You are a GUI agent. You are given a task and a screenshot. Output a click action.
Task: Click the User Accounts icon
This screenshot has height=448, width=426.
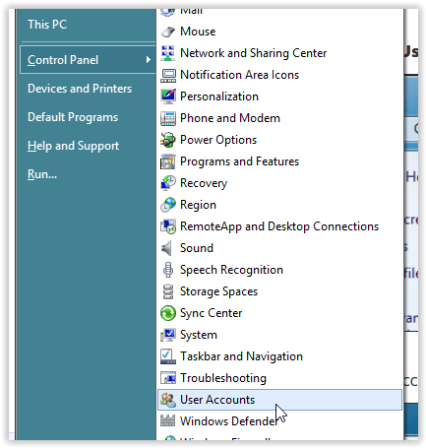point(168,400)
